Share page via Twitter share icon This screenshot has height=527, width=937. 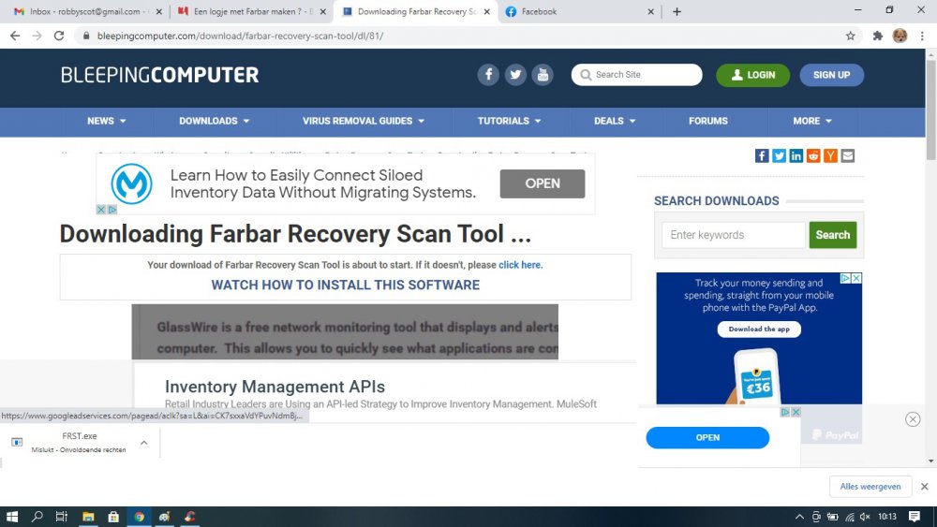pos(780,155)
